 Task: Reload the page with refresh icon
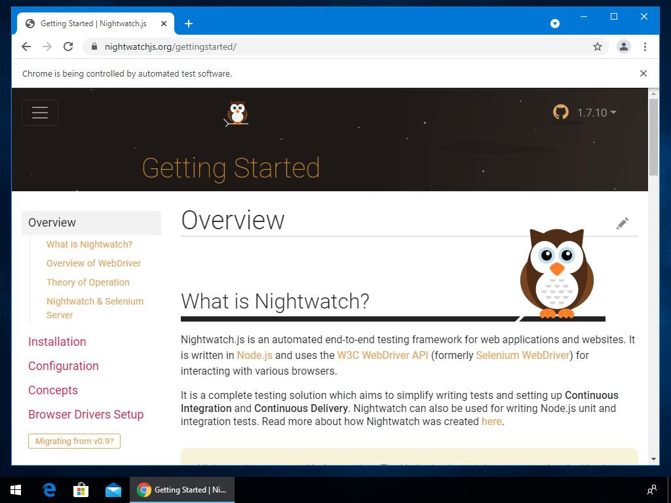tap(68, 47)
